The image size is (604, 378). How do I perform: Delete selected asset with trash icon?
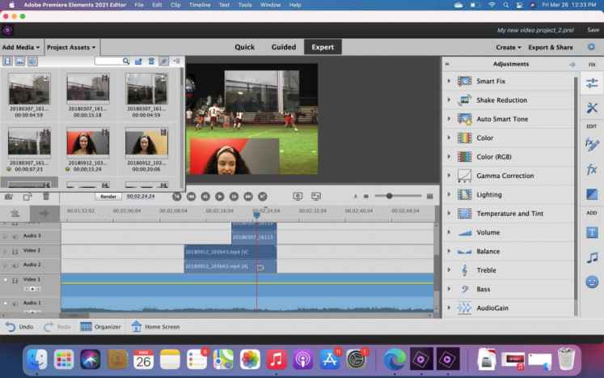point(151,61)
